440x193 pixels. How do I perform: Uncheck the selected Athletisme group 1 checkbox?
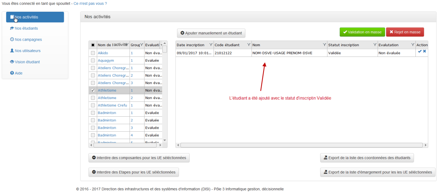click(x=93, y=90)
